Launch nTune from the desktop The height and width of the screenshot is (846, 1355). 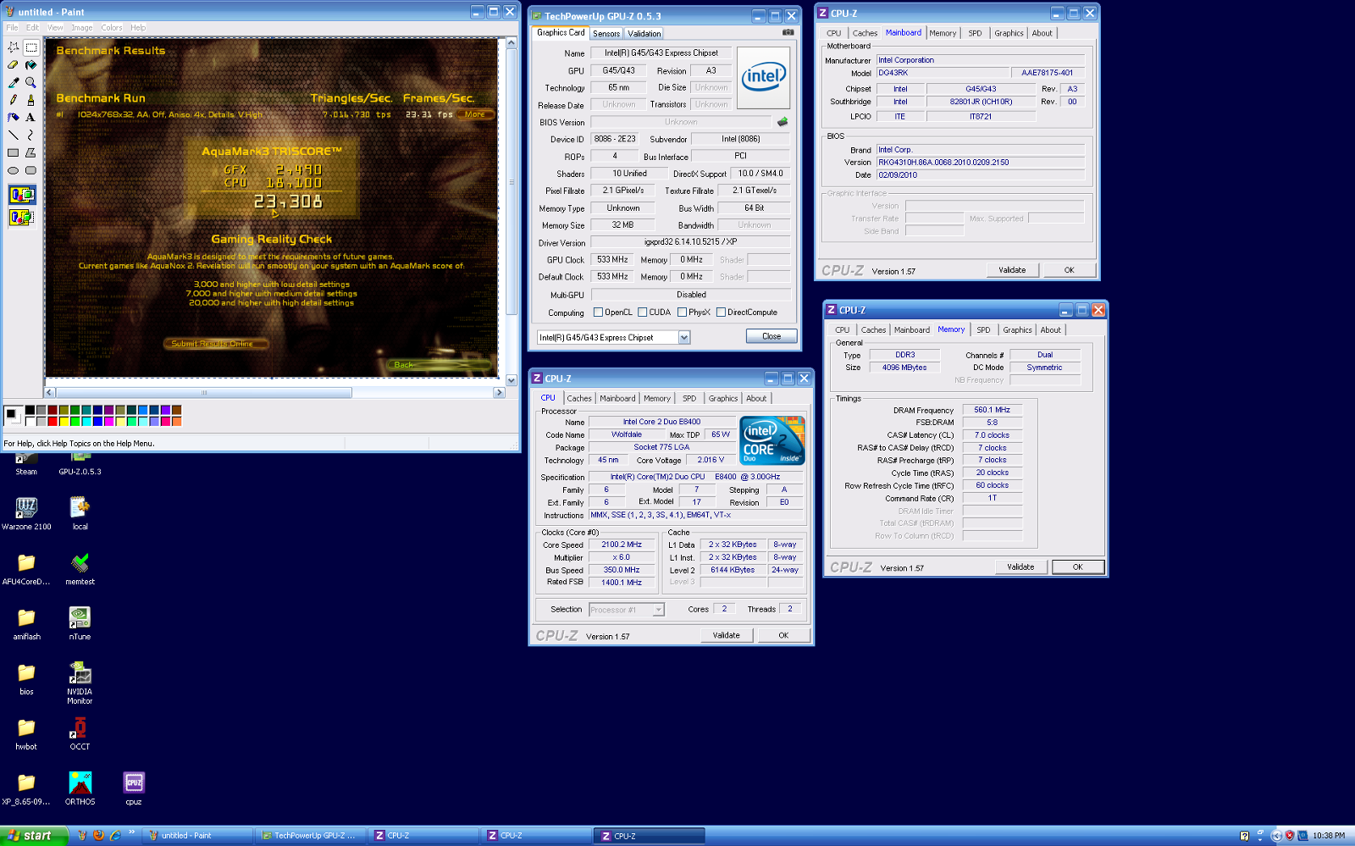tap(80, 623)
